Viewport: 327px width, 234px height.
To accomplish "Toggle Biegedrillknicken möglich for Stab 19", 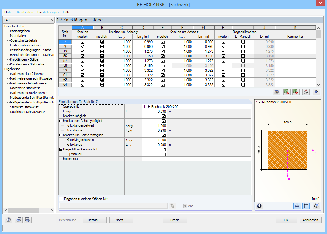I will tap(223, 51).
